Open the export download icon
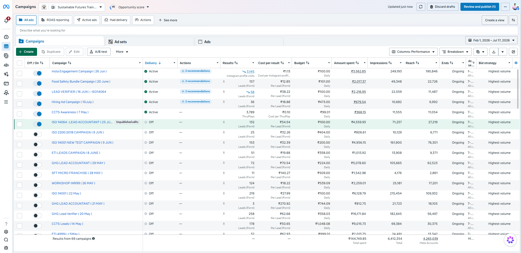 tap(494, 52)
